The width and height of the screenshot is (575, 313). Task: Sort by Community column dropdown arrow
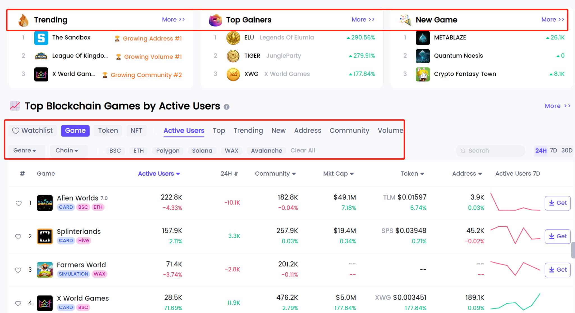[x=294, y=174]
